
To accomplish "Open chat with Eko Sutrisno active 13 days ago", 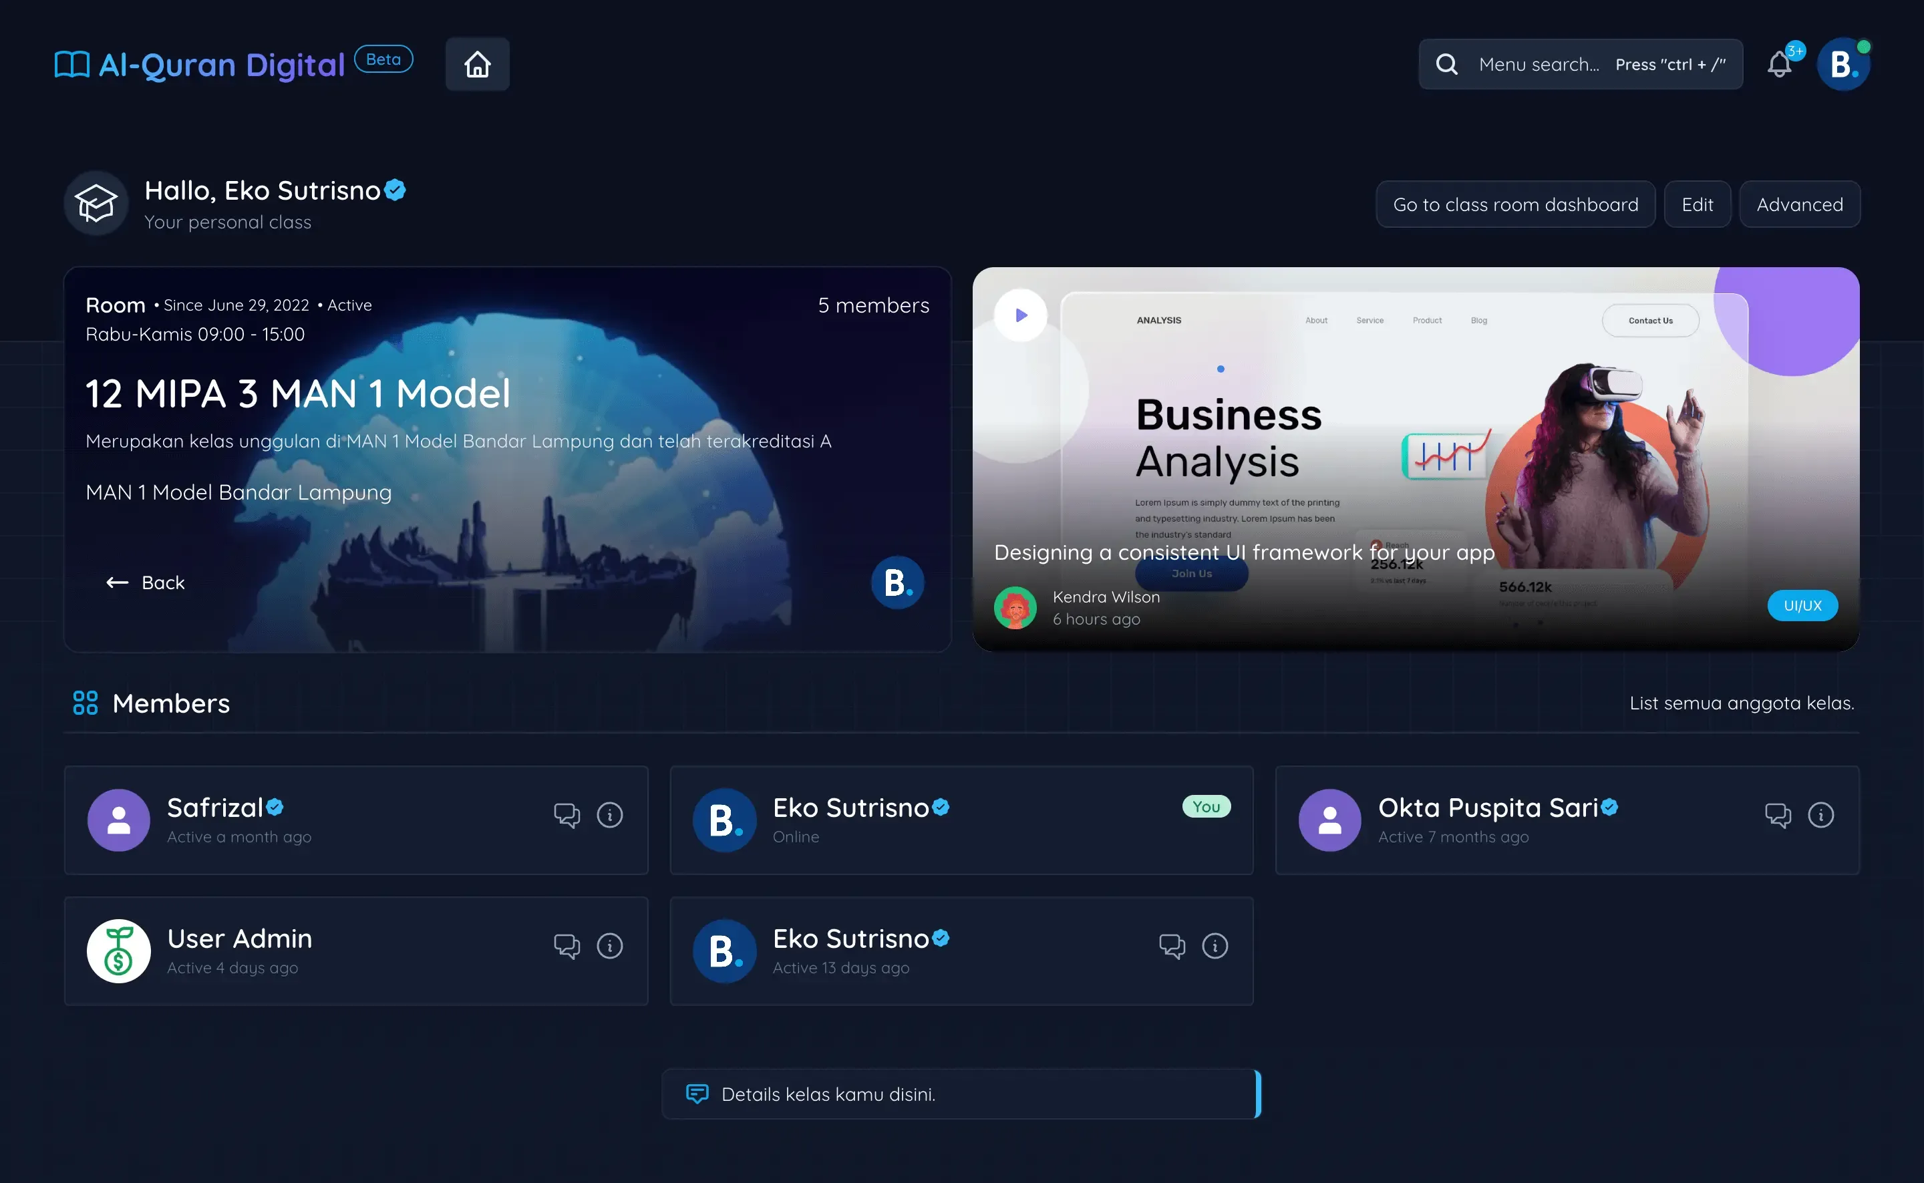I will coord(1172,946).
